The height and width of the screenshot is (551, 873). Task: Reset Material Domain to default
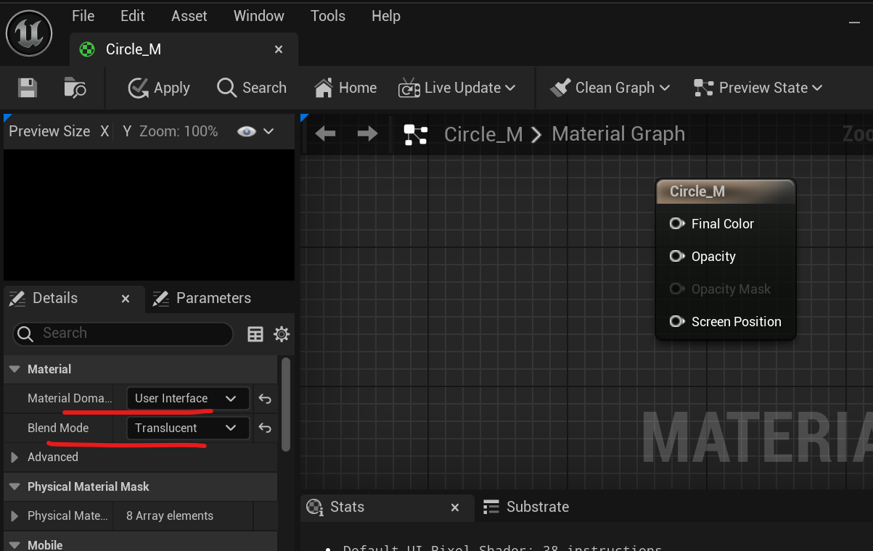pyautogui.click(x=265, y=399)
